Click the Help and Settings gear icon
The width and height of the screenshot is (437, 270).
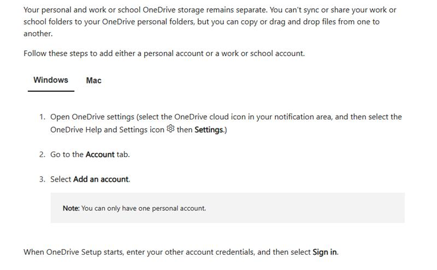(170, 129)
